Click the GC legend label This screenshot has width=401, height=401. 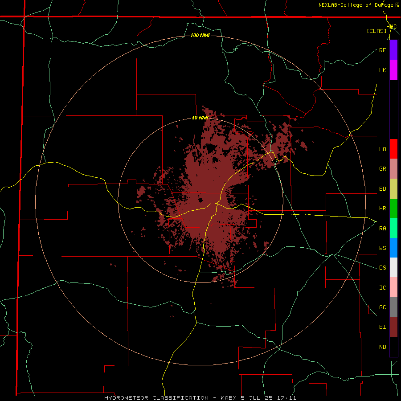pyautogui.click(x=382, y=307)
